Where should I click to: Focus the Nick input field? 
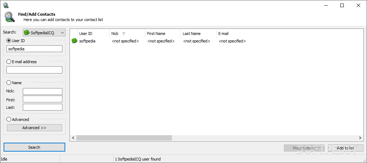42,91
